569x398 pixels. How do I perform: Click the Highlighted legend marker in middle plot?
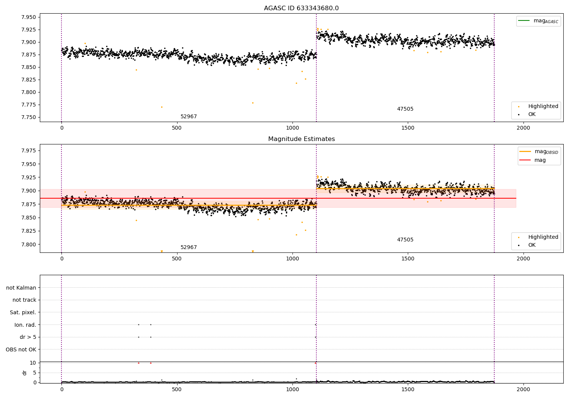click(519, 237)
